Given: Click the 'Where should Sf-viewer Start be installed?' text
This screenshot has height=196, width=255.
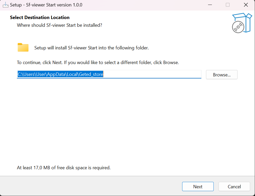Looking at the screenshot, I should (x=60, y=25).
